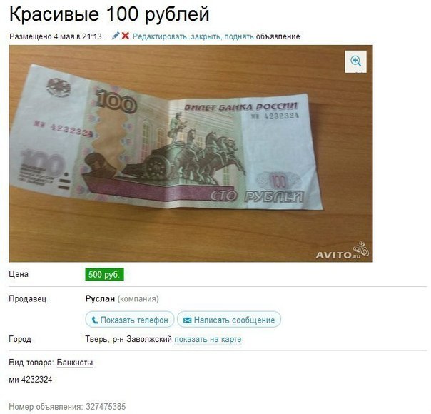Click the pencil edit icon

tap(116, 36)
